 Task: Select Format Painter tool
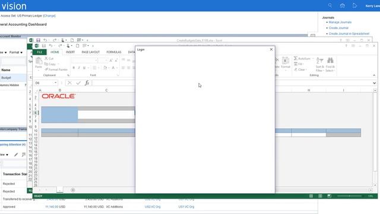point(56,70)
